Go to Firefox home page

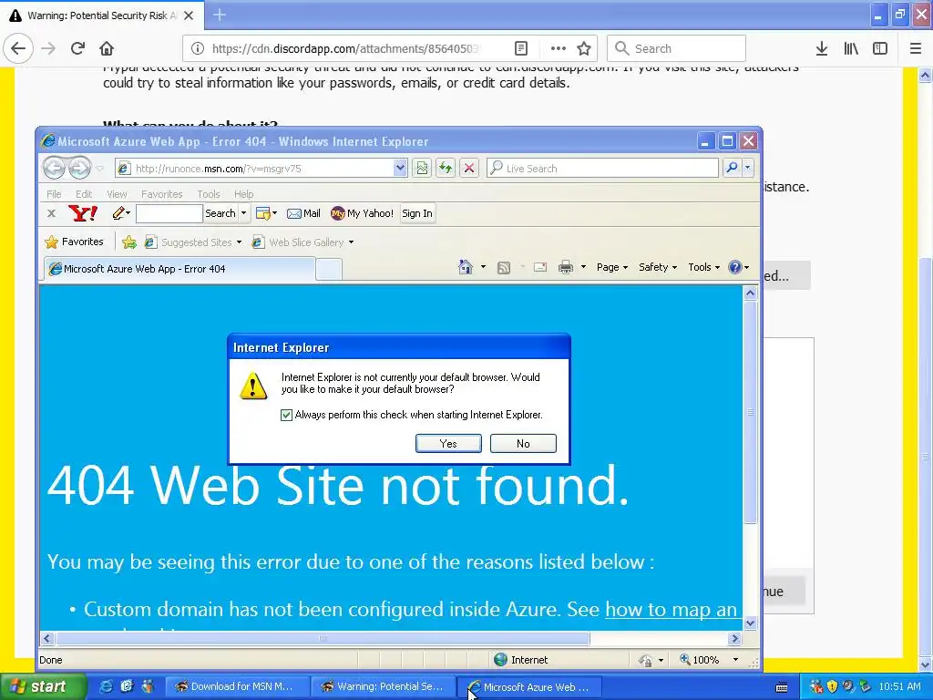tap(107, 49)
